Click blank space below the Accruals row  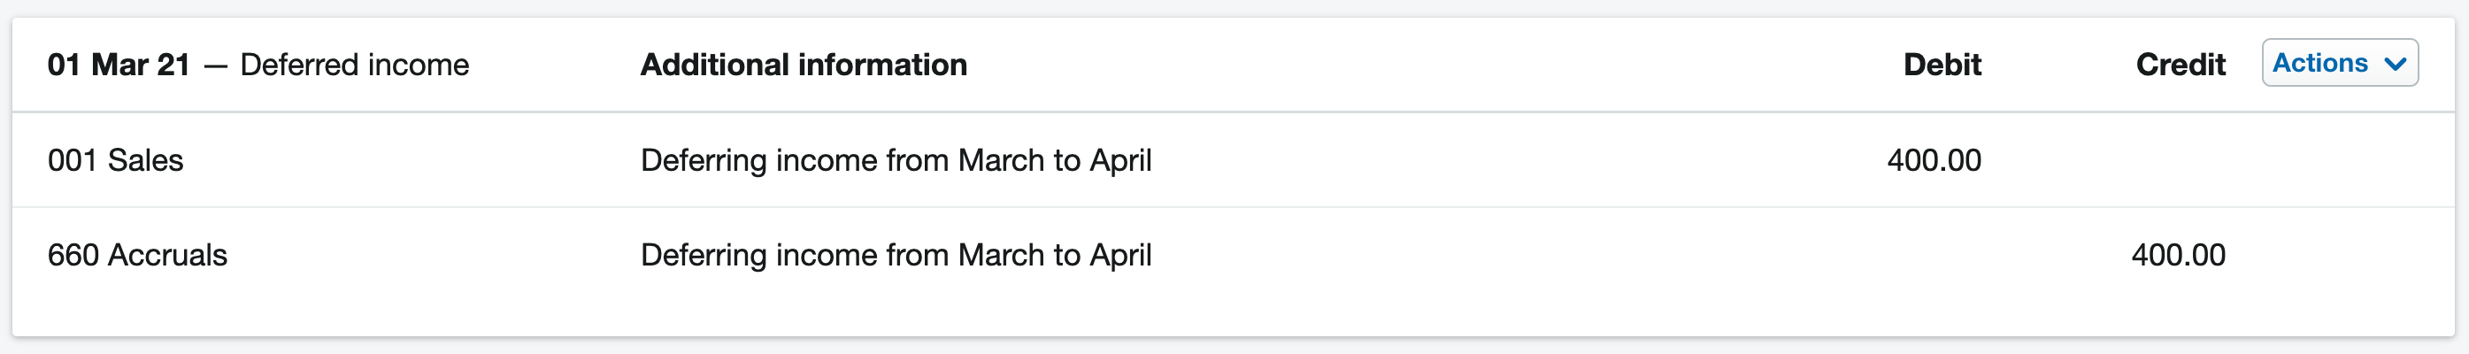click(1234, 319)
